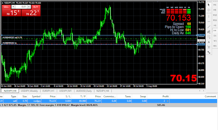Open the EURJPY,H1 chart tab
The height and width of the screenshot is (130, 218).
tap(48, 91)
